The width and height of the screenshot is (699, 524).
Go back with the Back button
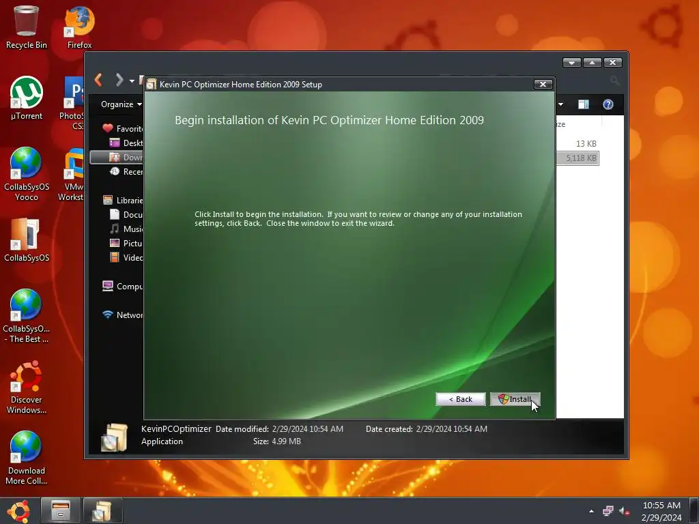point(461,399)
